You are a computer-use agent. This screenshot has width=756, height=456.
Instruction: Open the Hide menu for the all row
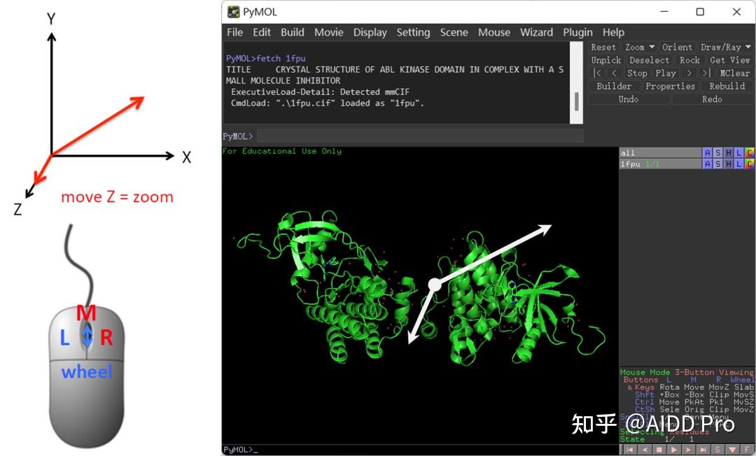click(729, 151)
